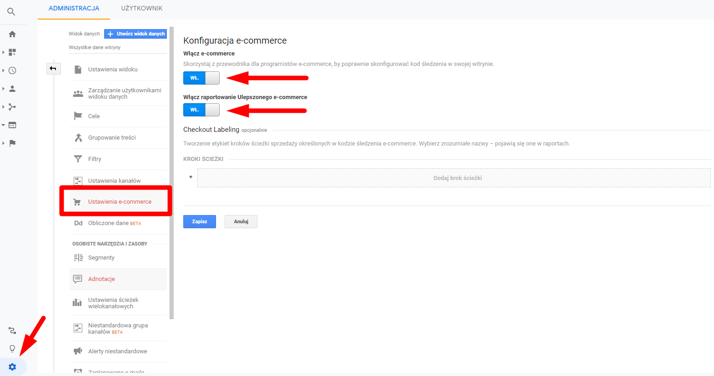Viewport: 714px width, 376px height.
Task: Expand the Audience section arrow
Action: pyautogui.click(x=3, y=89)
